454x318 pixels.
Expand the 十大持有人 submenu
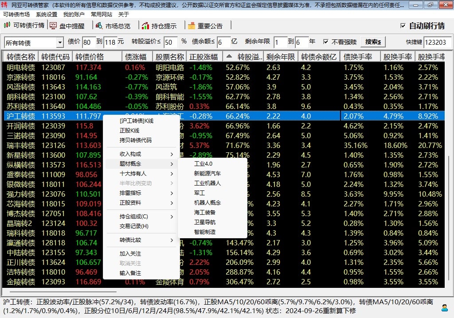click(x=141, y=174)
